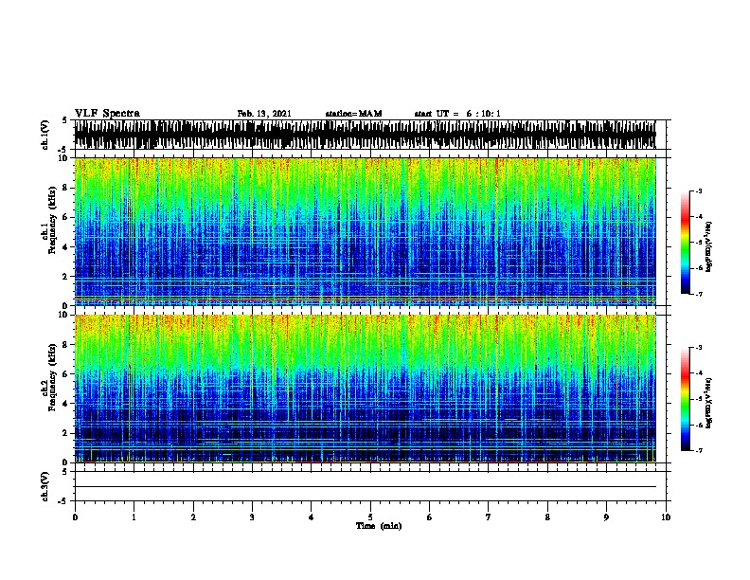The image size is (750, 580).
Task: Click the "ch.1 Frequency (kHz)" axis label
Action: point(50,220)
